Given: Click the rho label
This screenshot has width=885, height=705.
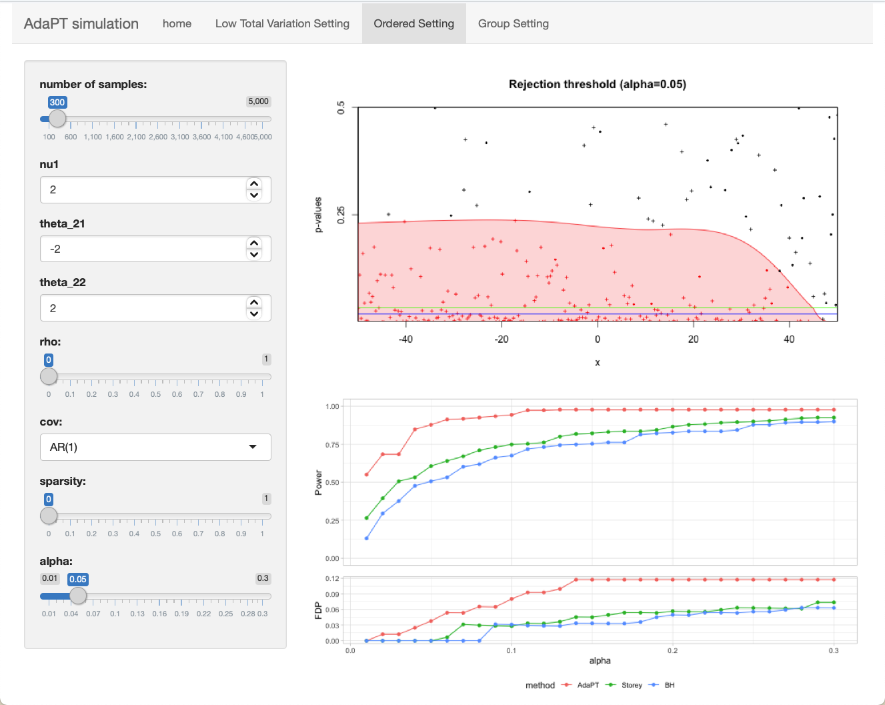Looking at the screenshot, I should (50, 341).
